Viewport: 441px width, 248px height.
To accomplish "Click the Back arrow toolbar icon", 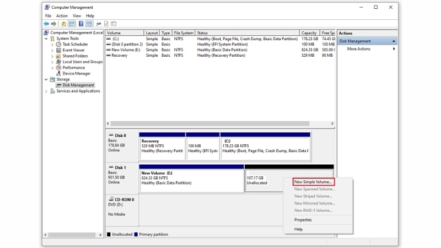I will pyautogui.click(x=46, y=24).
